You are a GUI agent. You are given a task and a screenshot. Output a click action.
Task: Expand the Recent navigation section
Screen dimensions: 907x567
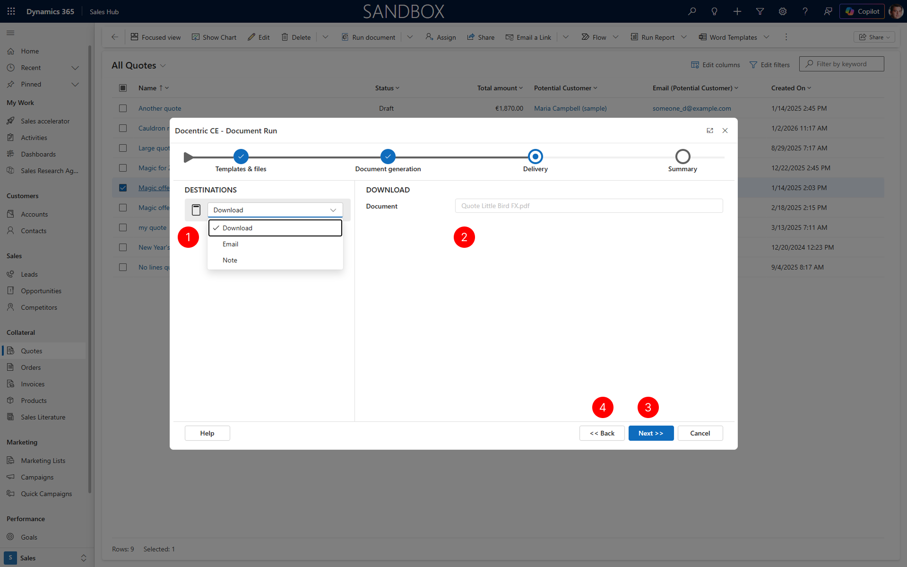pyautogui.click(x=75, y=68)
